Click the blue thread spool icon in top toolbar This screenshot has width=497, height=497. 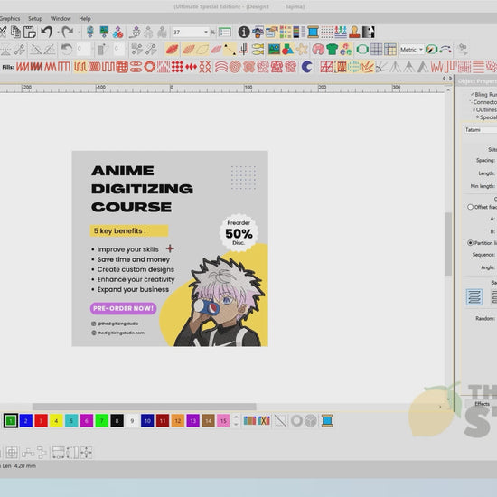[313, 32]
